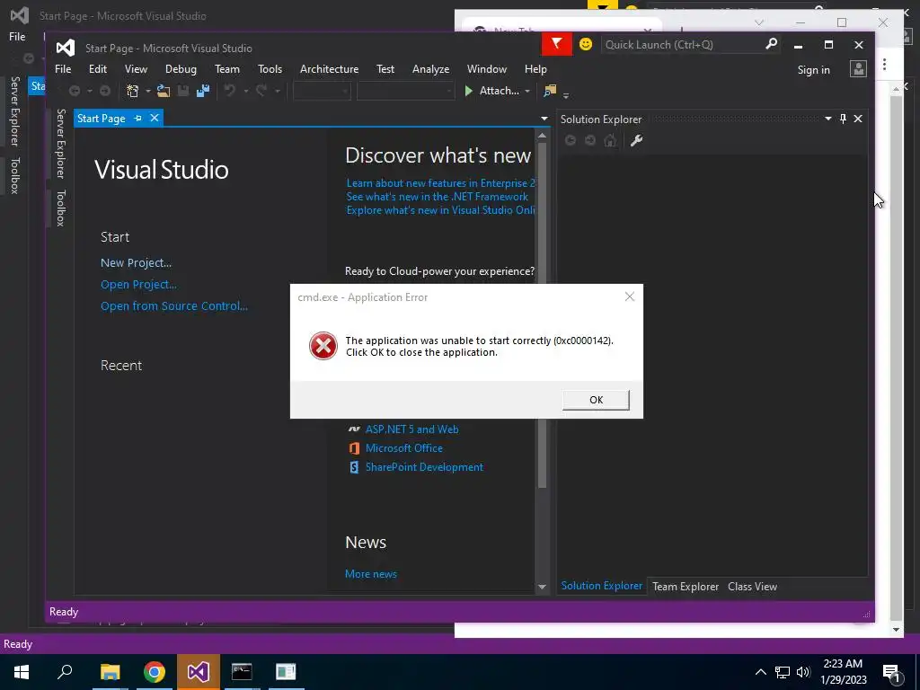920x690 pixels.
Task: Click the Undo toolbar icon
Action: coord(230,91)
